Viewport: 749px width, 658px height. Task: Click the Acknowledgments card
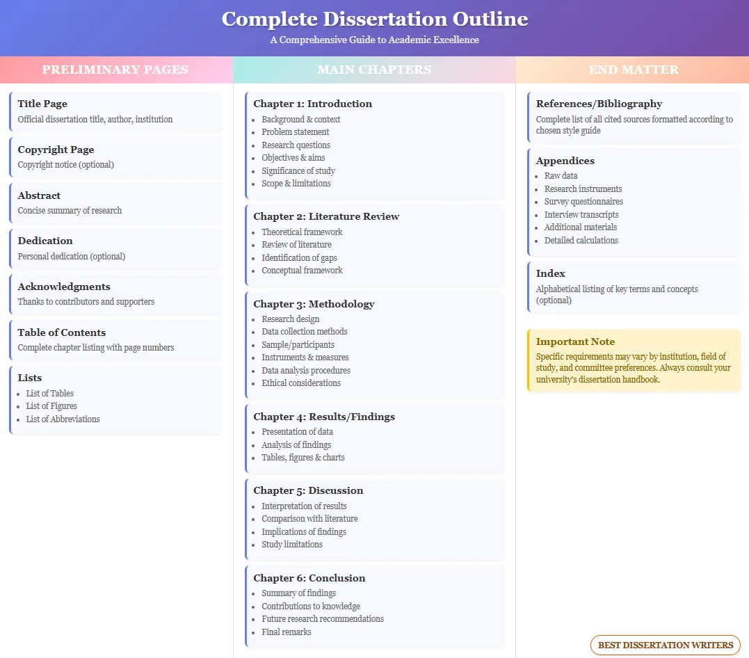[115, 294]
